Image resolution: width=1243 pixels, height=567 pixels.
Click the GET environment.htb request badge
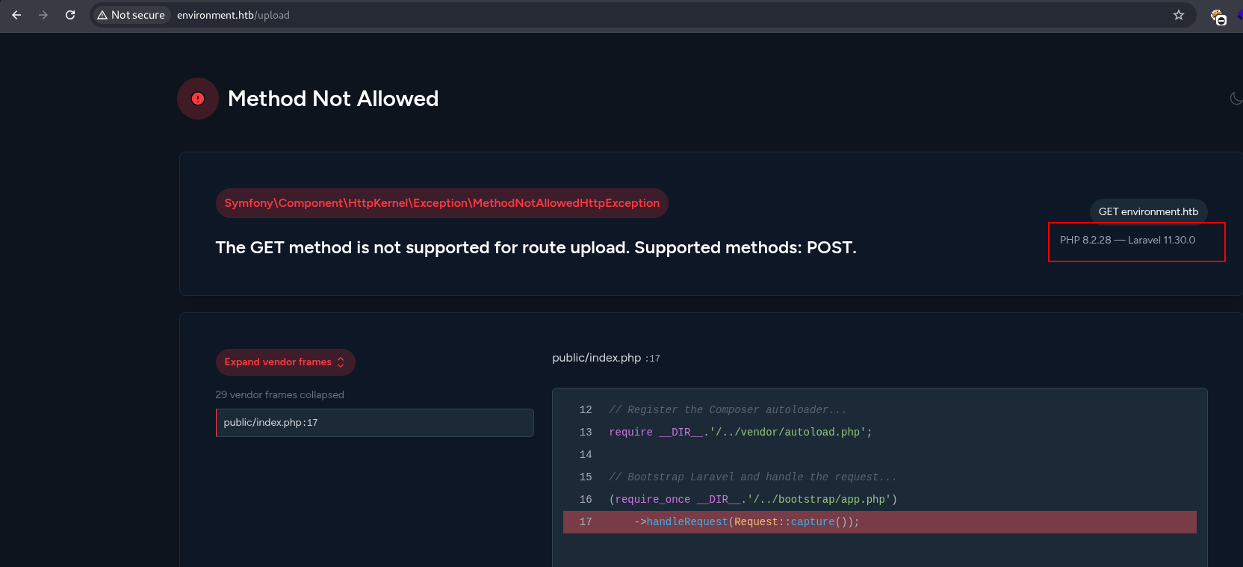(x=1148, y=211)
